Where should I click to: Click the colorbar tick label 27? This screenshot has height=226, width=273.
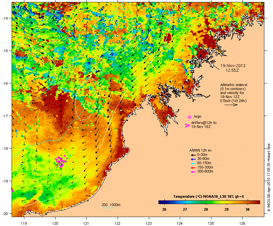click(185, 209)
